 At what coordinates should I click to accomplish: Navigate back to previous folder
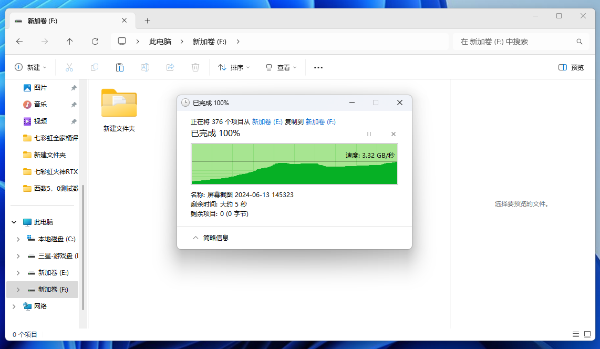pos(19,42)
